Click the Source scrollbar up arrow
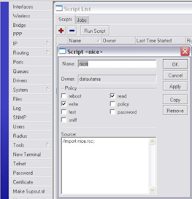Image resolution: width=192 pixels, height=199 pixels. tap(152, 142)
